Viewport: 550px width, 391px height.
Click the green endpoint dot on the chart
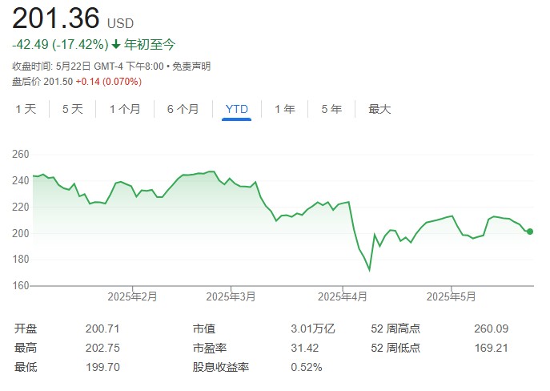pos(530,232)
